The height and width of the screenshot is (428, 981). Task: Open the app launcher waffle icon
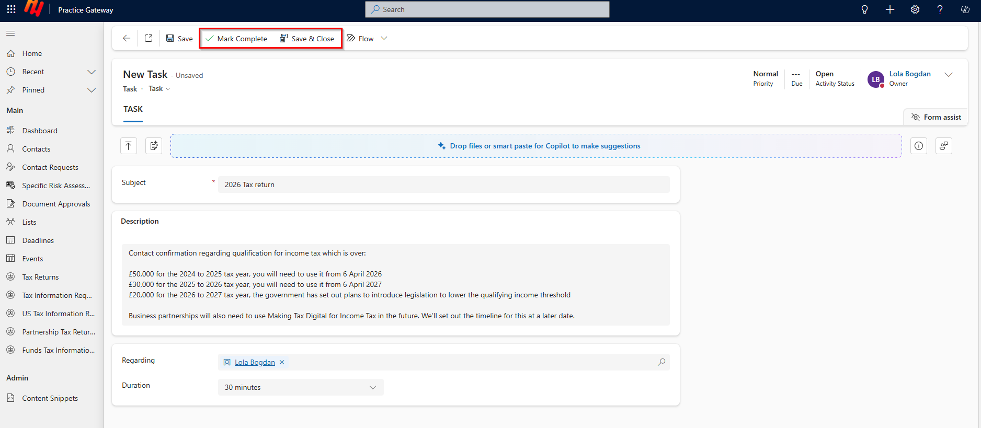tap(11, 9)
